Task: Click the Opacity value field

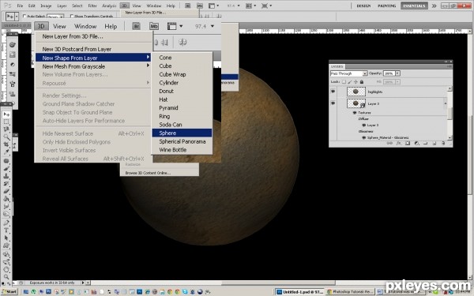Action: [x=389, y=73]
